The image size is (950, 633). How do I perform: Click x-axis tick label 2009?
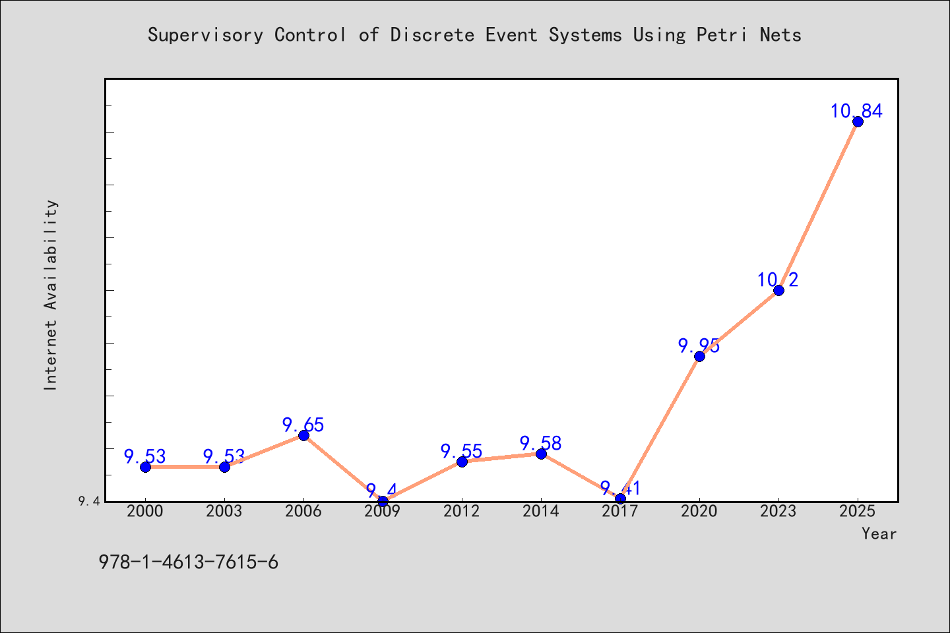coord(383,512)
